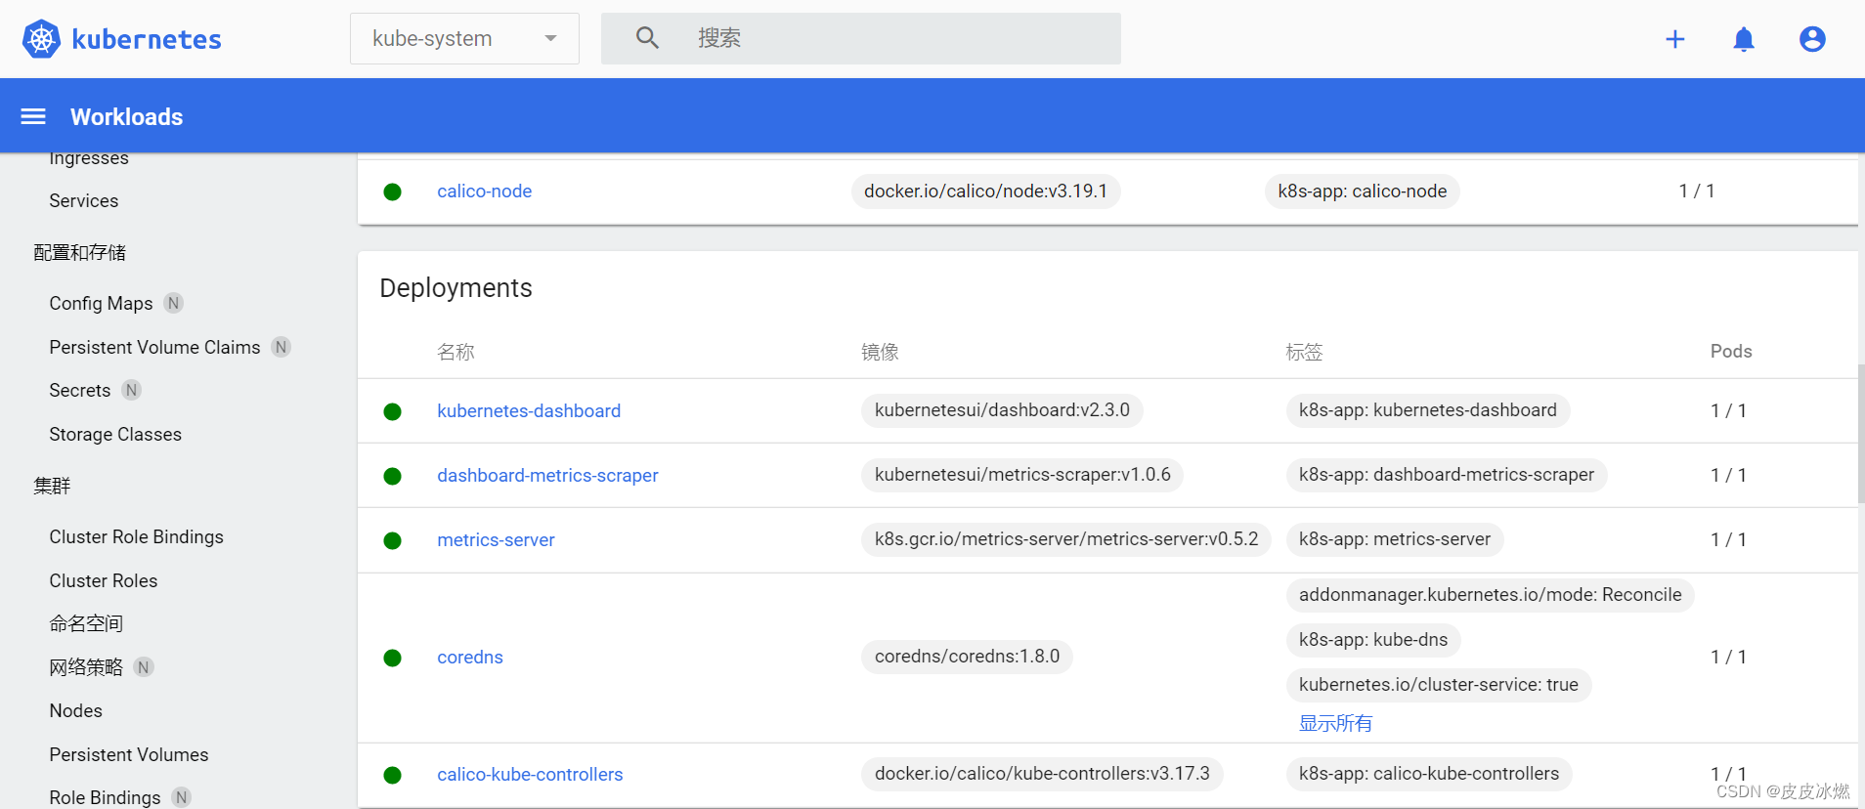Click the metrics-server:v0.5.2 image chip
Image resolution: width=1865 pixels, height=809 pixels.
click(1066, 539)
